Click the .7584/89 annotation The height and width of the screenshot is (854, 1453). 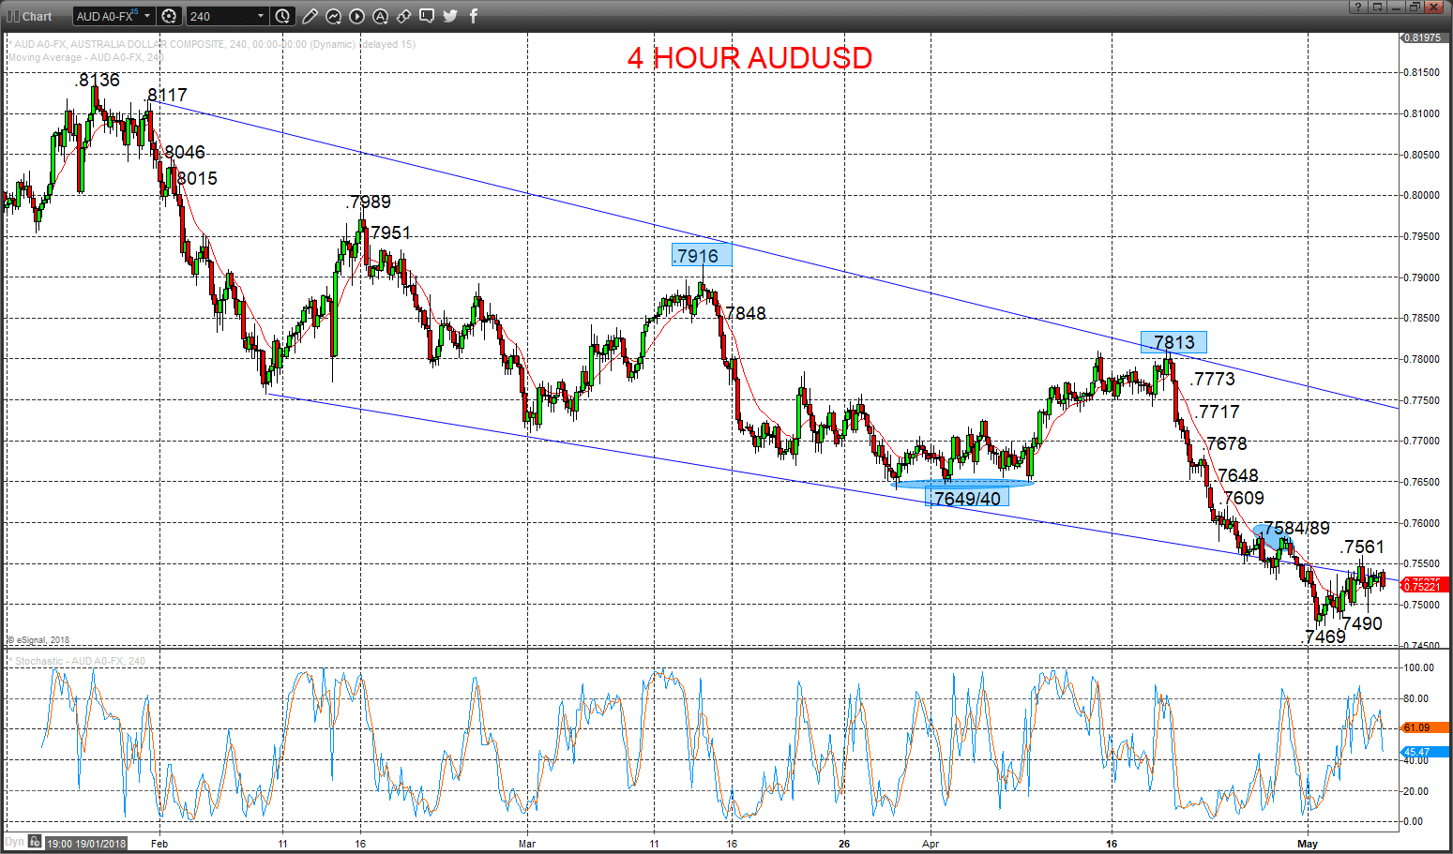point(1296,528)
